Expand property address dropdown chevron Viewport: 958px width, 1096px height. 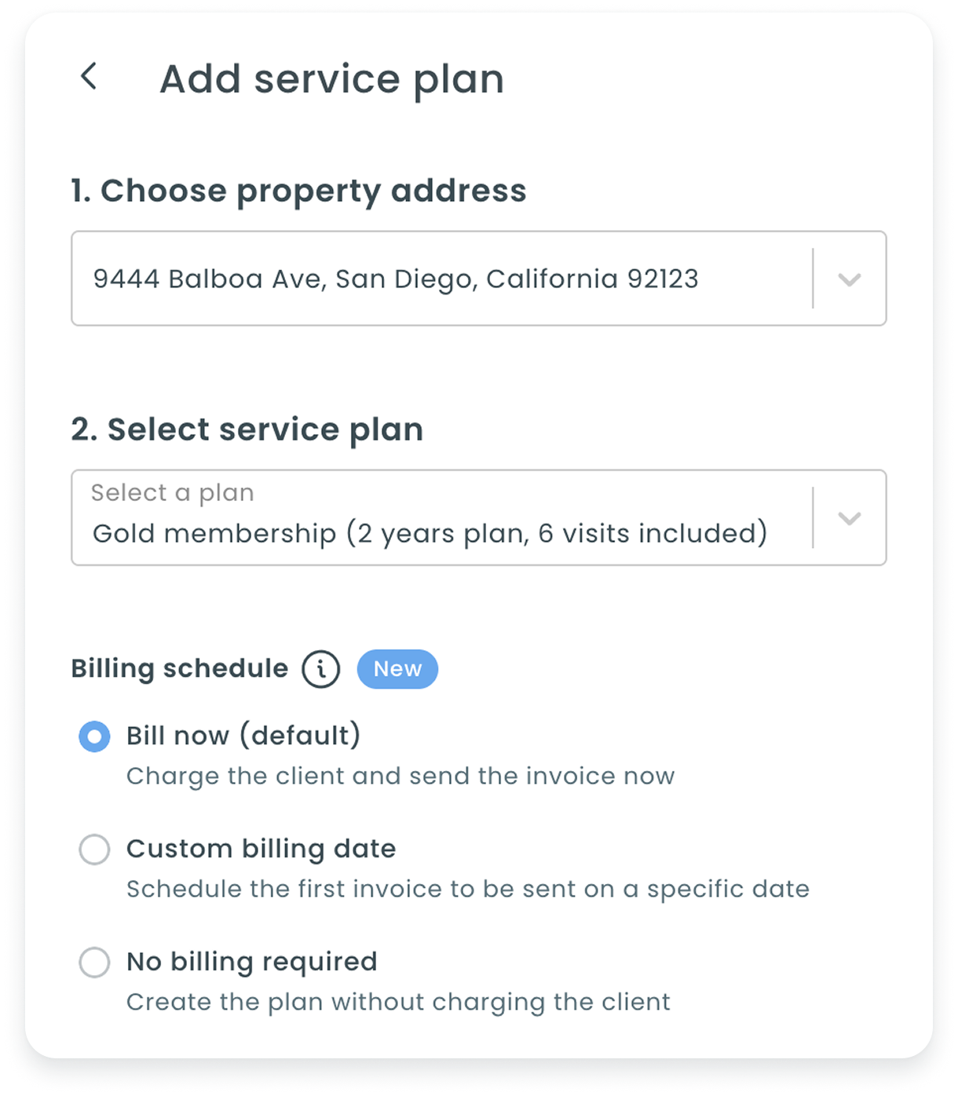pos(850,279)
